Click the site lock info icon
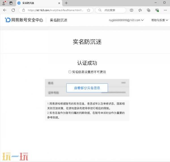Viewport: 170px width, 162px height. click(24, 10)
